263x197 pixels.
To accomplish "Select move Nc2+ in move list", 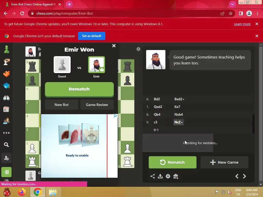I will (x=179, y=122).
